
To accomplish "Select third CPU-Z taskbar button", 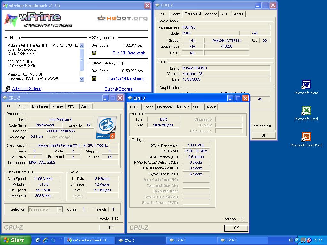I will (x=242, y=240).
